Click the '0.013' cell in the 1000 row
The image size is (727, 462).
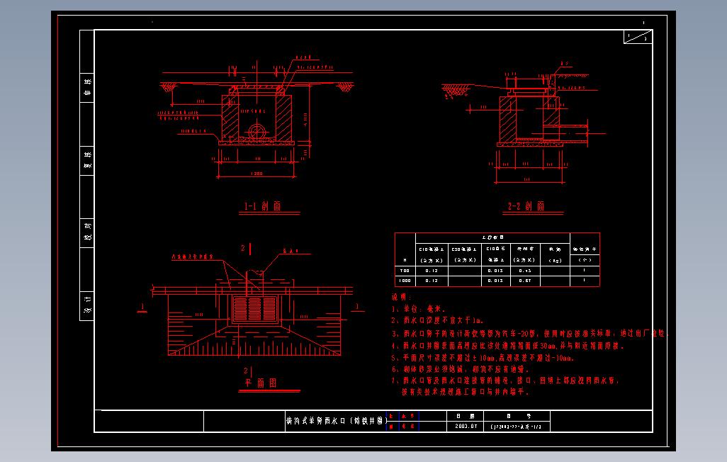pyautogui.click(x=495, y=281)
